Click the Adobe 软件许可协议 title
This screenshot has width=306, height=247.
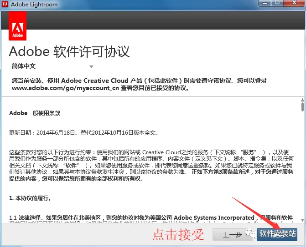69,51
